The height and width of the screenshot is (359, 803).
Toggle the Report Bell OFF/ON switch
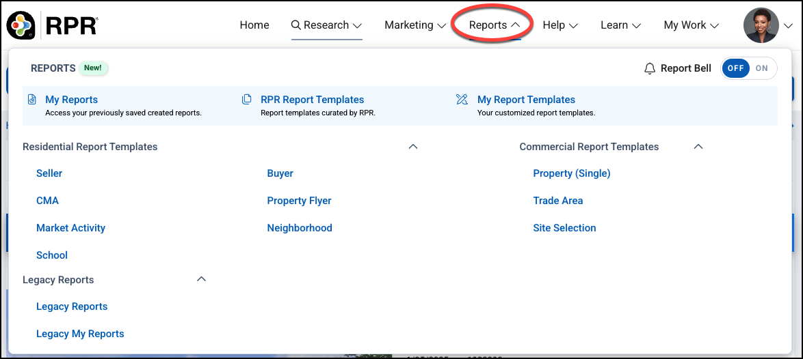click(x=749, y=68)
